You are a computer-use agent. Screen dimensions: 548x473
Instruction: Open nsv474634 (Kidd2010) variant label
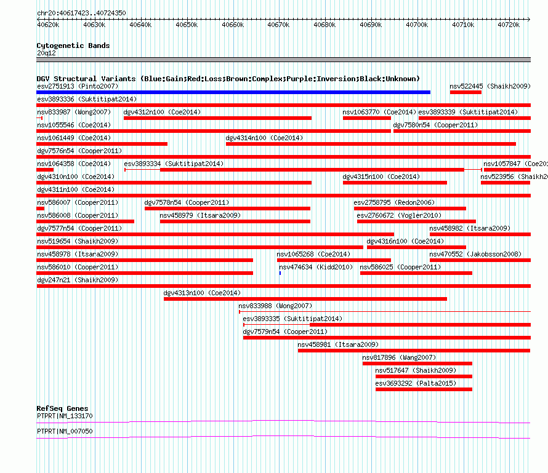tap(316, 267)
